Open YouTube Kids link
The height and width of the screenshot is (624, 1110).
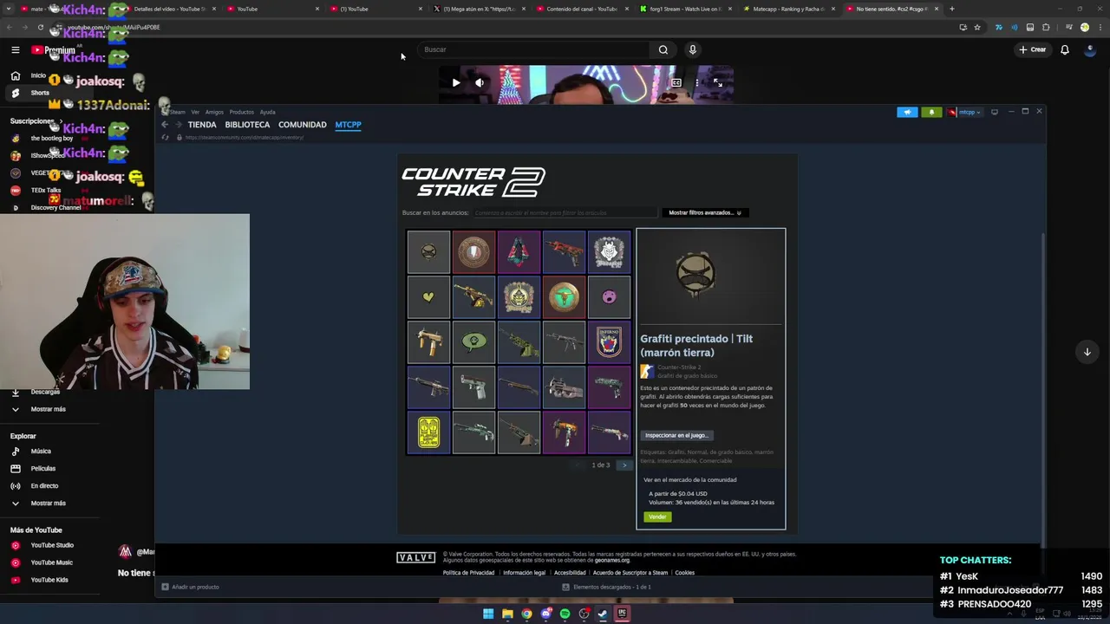[x=49, y=580]
